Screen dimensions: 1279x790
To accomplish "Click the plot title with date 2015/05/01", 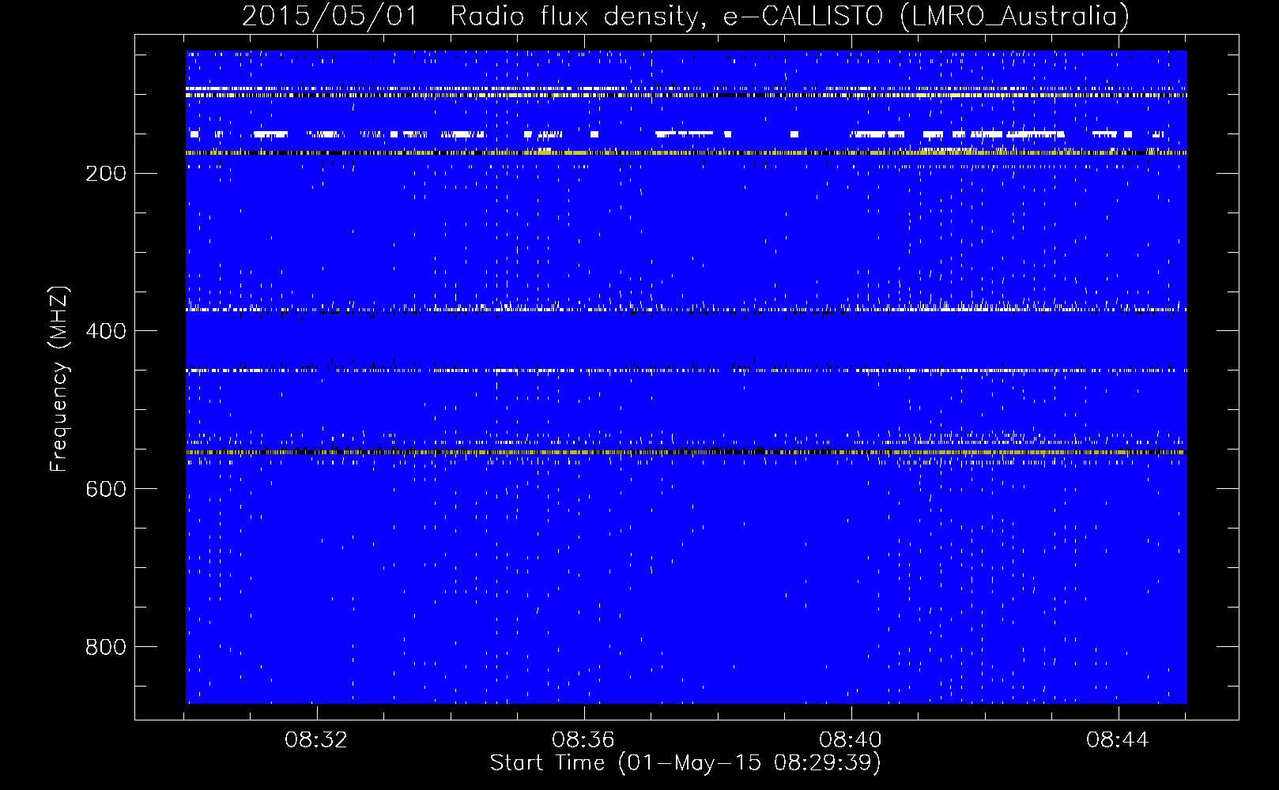I will coord(685,16).
